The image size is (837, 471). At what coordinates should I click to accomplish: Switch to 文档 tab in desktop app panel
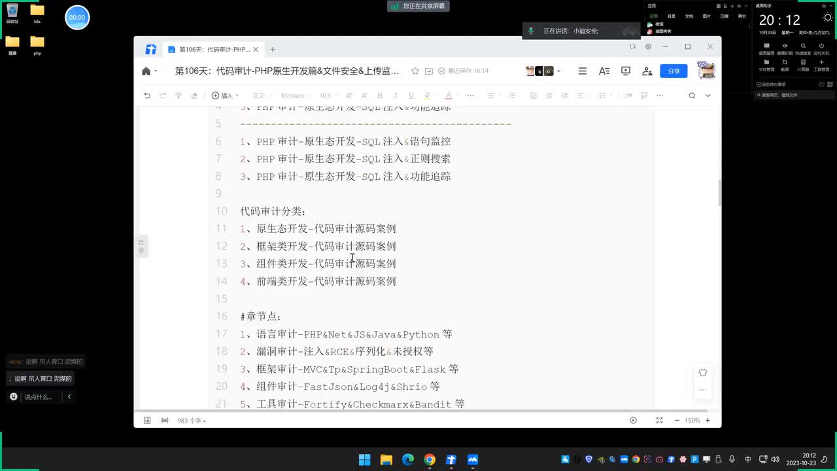[x=689, y=16]
